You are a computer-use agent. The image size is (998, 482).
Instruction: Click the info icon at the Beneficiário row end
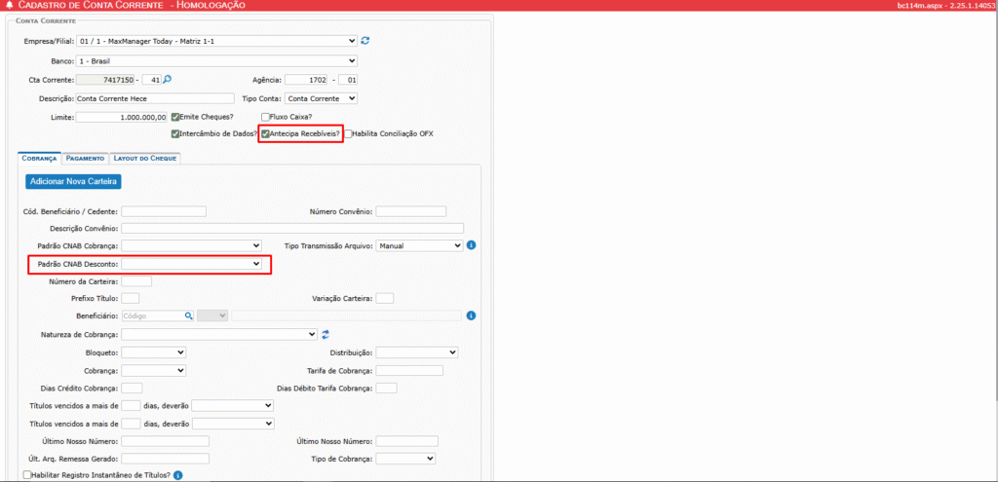tap(471, 315)
